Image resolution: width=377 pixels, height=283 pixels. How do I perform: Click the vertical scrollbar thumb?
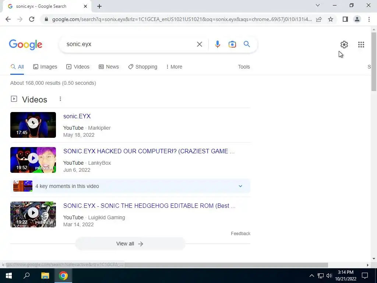pyautogui.click(x=374, y=62)
